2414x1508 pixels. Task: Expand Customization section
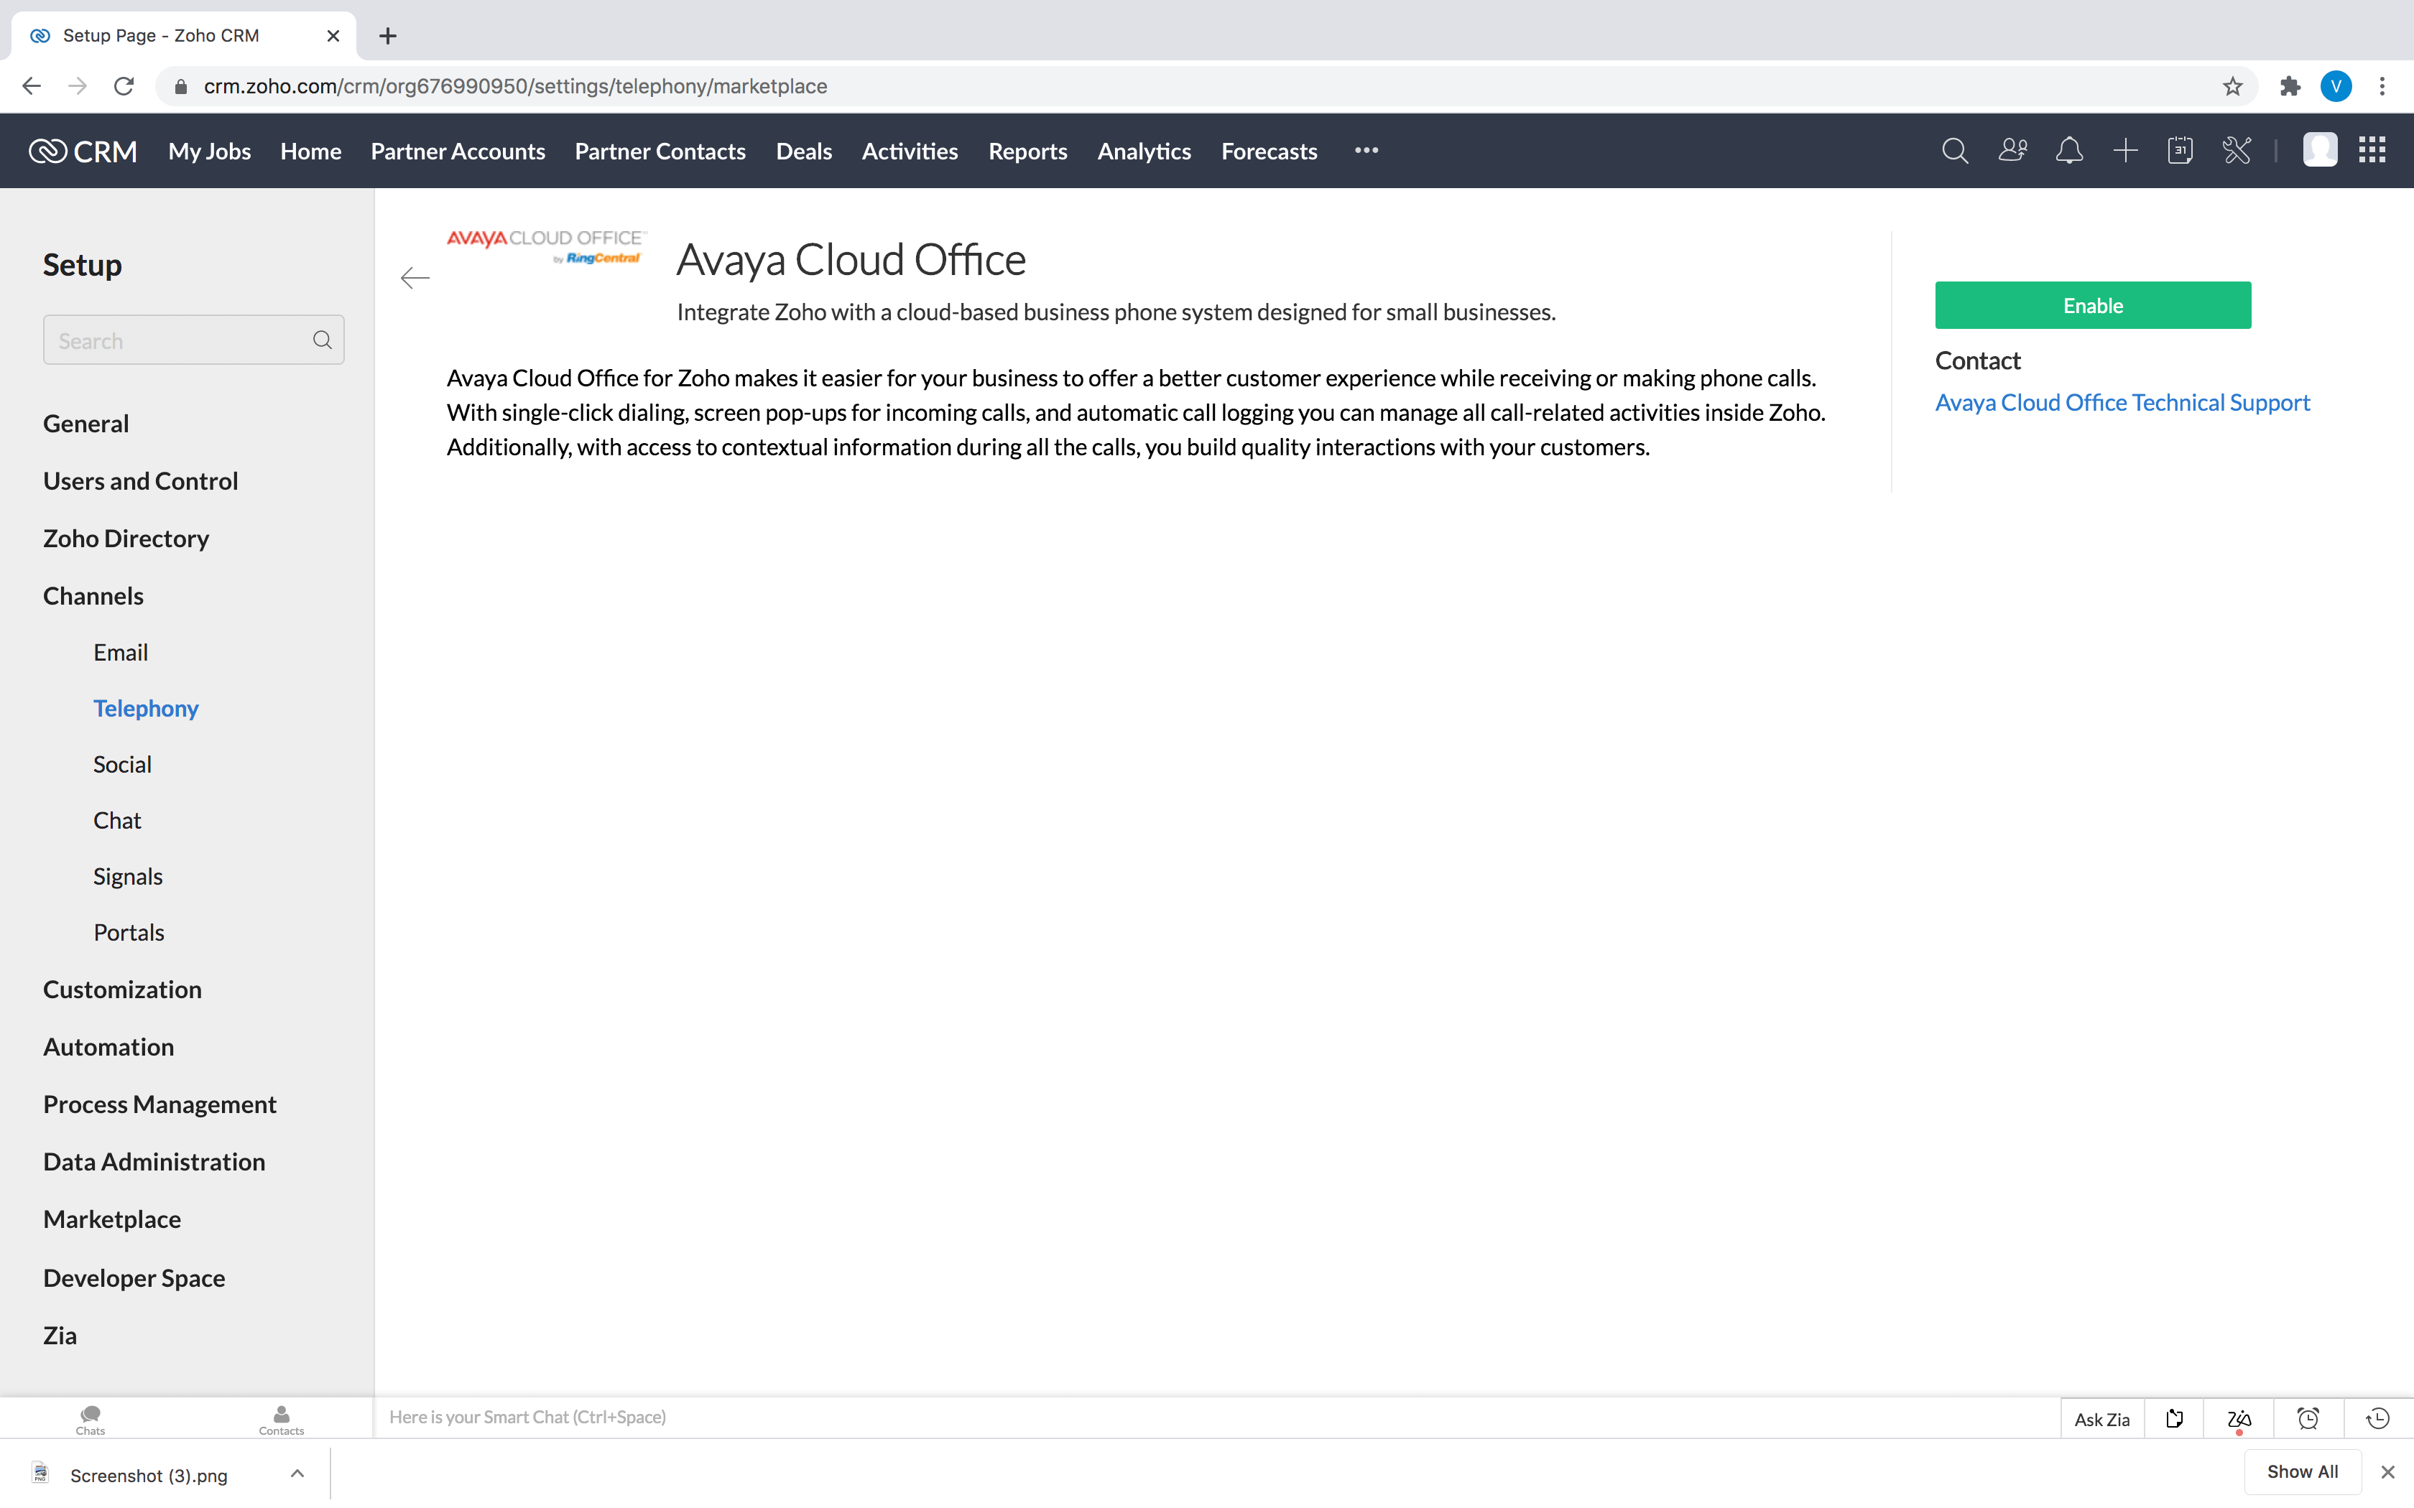(x=121, y=990)
